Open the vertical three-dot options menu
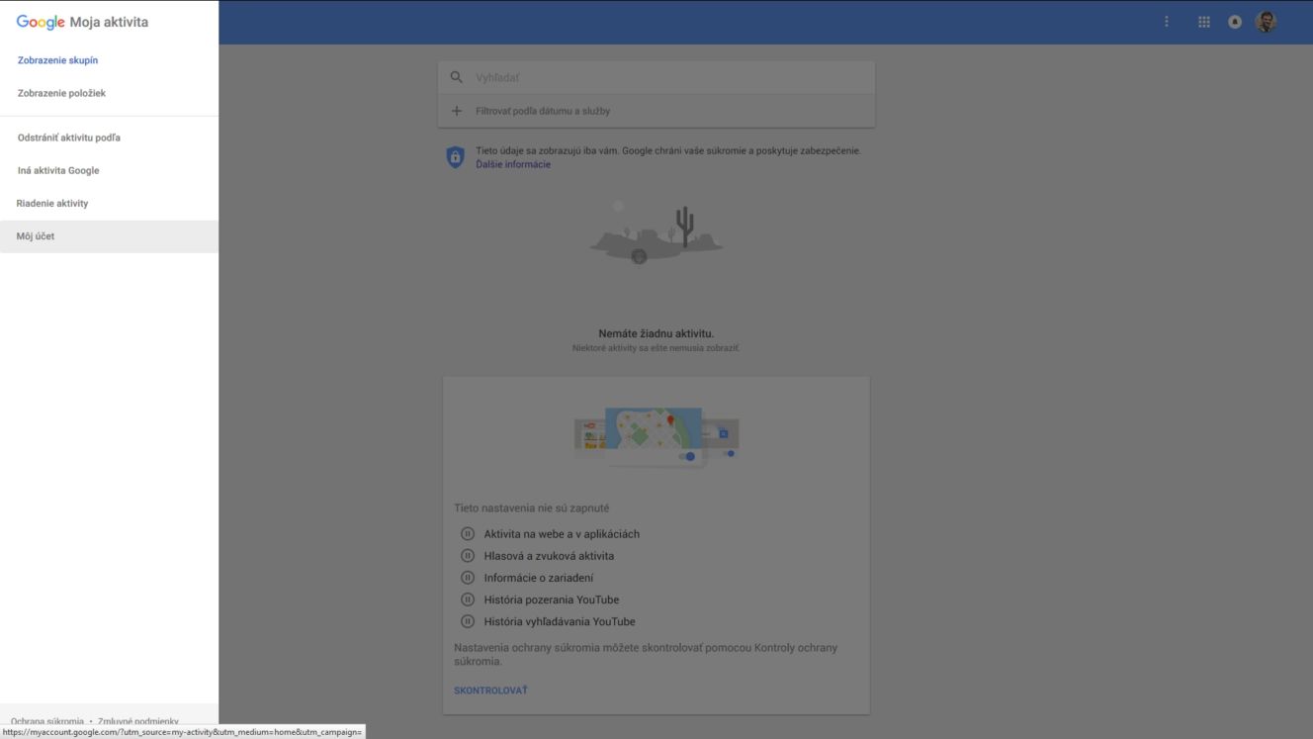Screen dimensions: 1313x739 (1167, 22)
